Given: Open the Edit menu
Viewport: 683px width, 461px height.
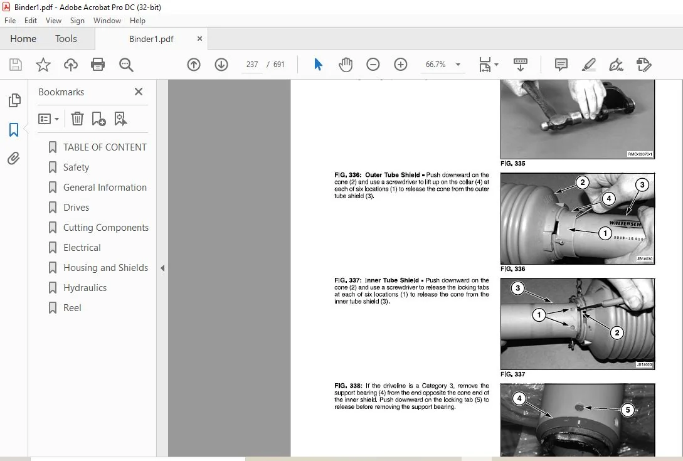Looking at the screenshot, I should (31, 21).
